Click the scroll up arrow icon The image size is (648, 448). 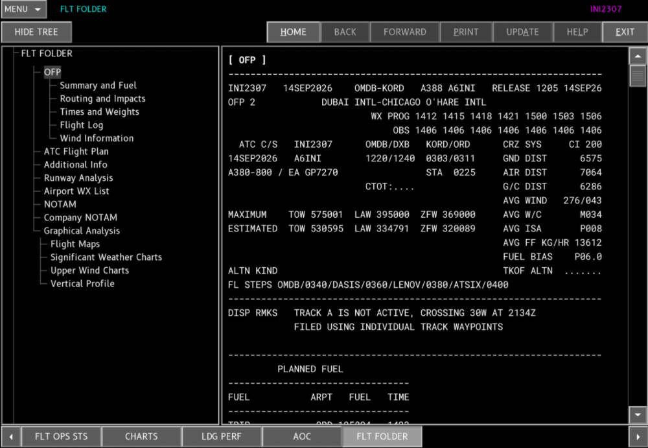[638, 56]
